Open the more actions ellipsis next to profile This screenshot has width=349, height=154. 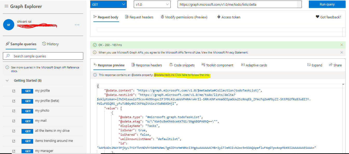[x=77, y=25]
